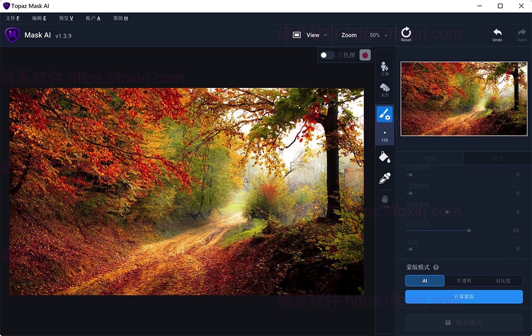532x336 pixels.
Task: Select 对比度 mask mode
Action: (503, 281)
